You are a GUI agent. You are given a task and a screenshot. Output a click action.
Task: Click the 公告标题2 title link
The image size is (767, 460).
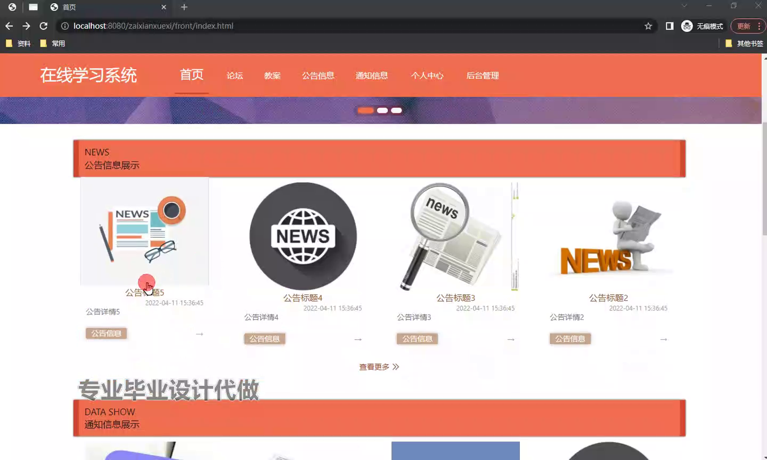tap(608, 298)
